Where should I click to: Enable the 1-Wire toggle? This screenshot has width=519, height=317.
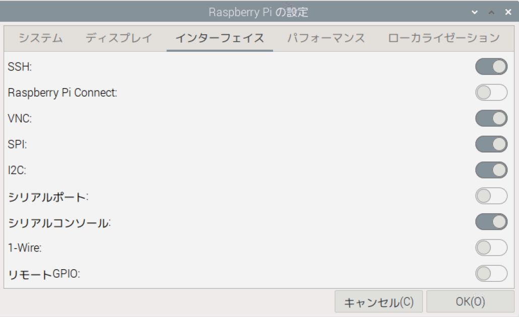491,248
